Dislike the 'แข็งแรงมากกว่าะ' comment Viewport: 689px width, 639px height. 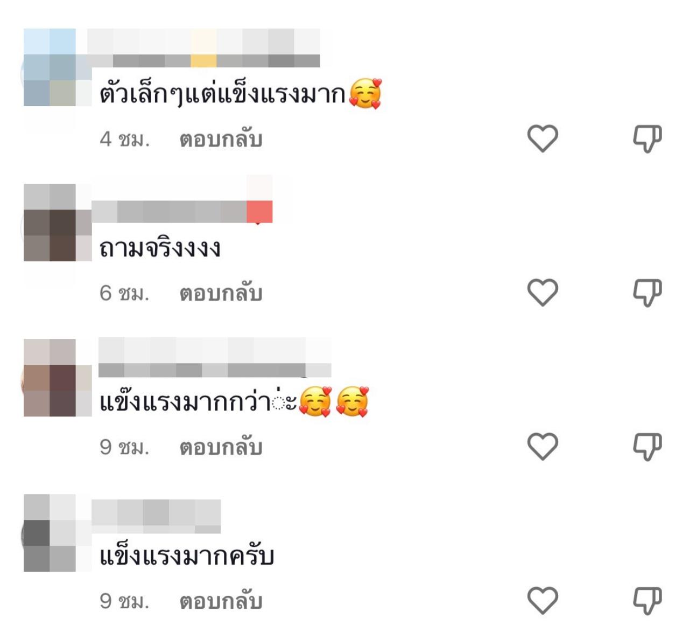pos(646,447)
